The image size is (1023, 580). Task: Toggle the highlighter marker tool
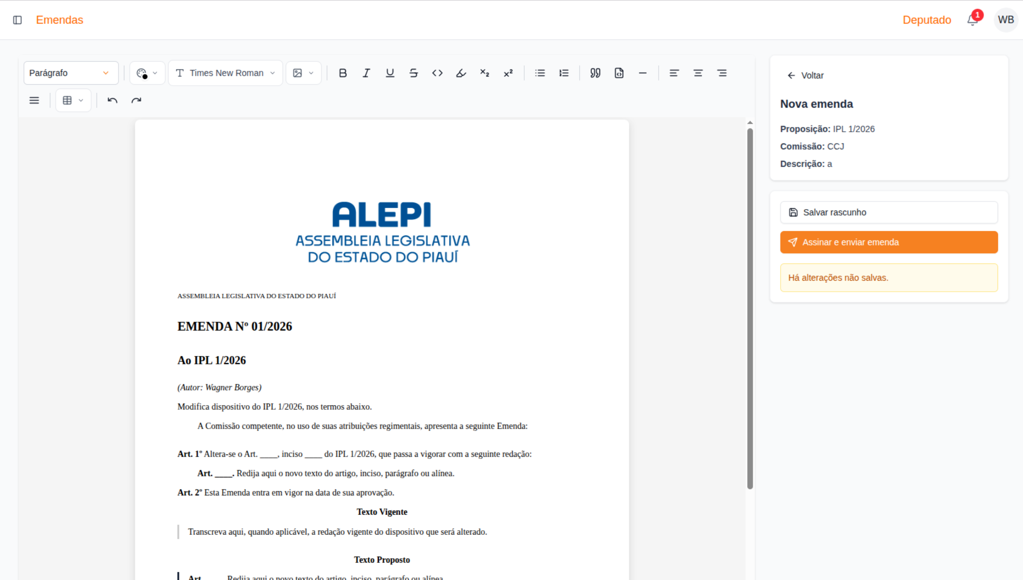click(461, 73)
